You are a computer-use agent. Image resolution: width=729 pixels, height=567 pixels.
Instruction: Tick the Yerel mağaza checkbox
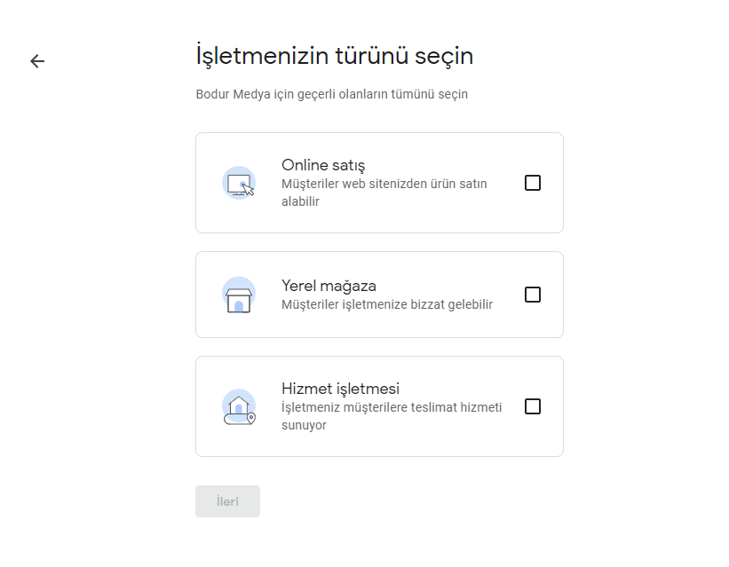tap(533, 295)
